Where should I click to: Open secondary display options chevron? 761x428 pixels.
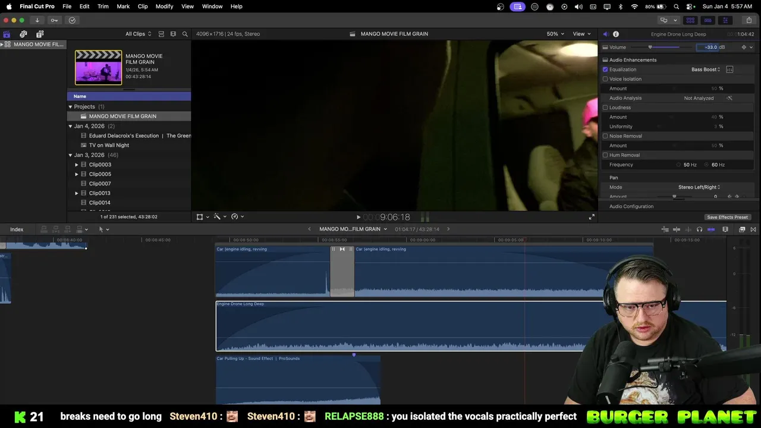click(675, 20)
